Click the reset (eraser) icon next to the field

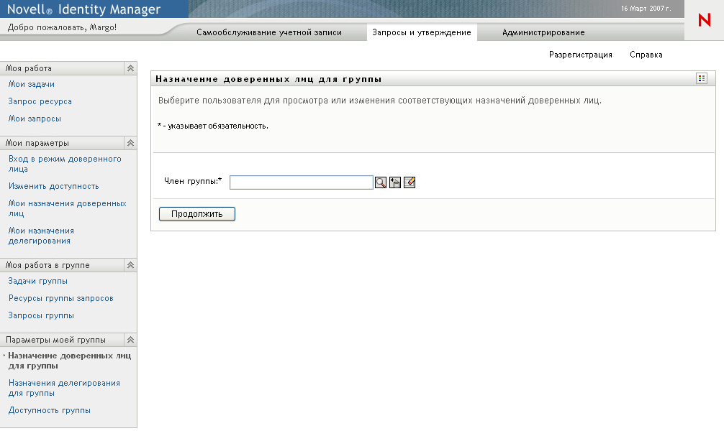[x=410, y=182]
